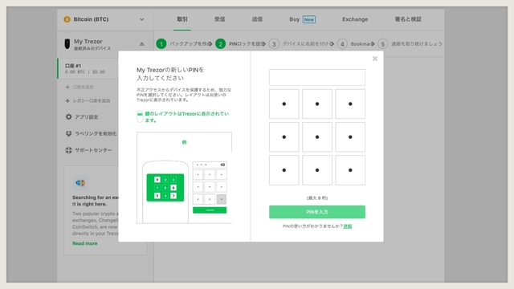Click the '0.00 BTC | $0.00' balance text
The width and height of the screenshot is (514, 289).
click(x=85, y=71)
